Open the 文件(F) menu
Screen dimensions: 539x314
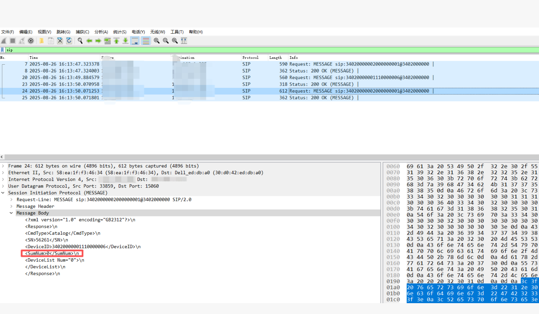(7, 32)
